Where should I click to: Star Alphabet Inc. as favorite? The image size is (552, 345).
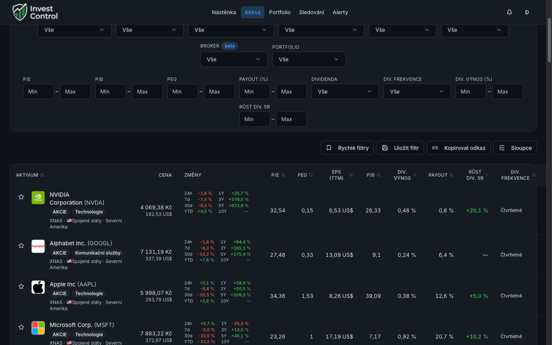21,246
